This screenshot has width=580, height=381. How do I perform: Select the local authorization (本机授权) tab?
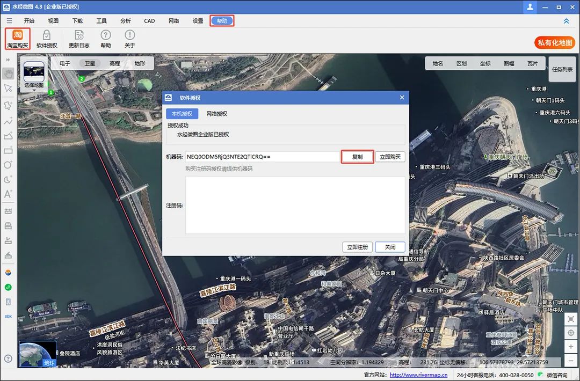pyautogui.click(x=182, y=114)
